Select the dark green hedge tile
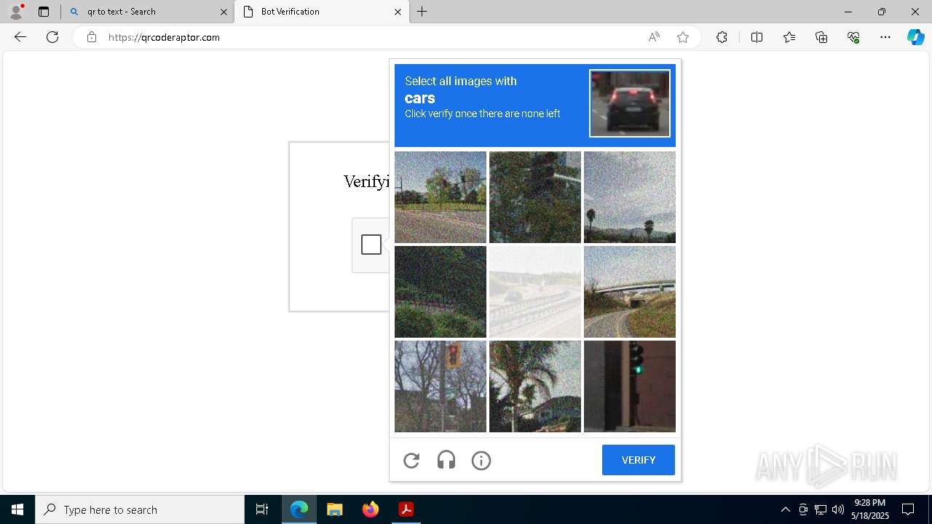Viewport: 932px width, 524px height. 441,292
